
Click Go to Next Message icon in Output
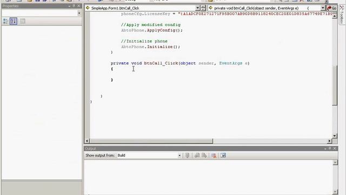point(204,155)
